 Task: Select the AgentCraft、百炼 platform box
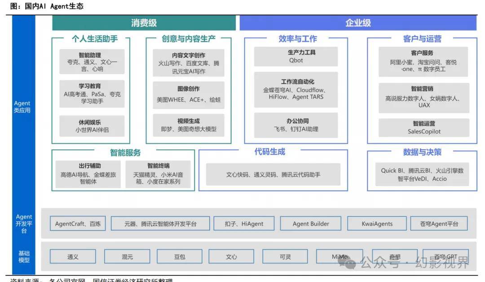click(78, 223)
